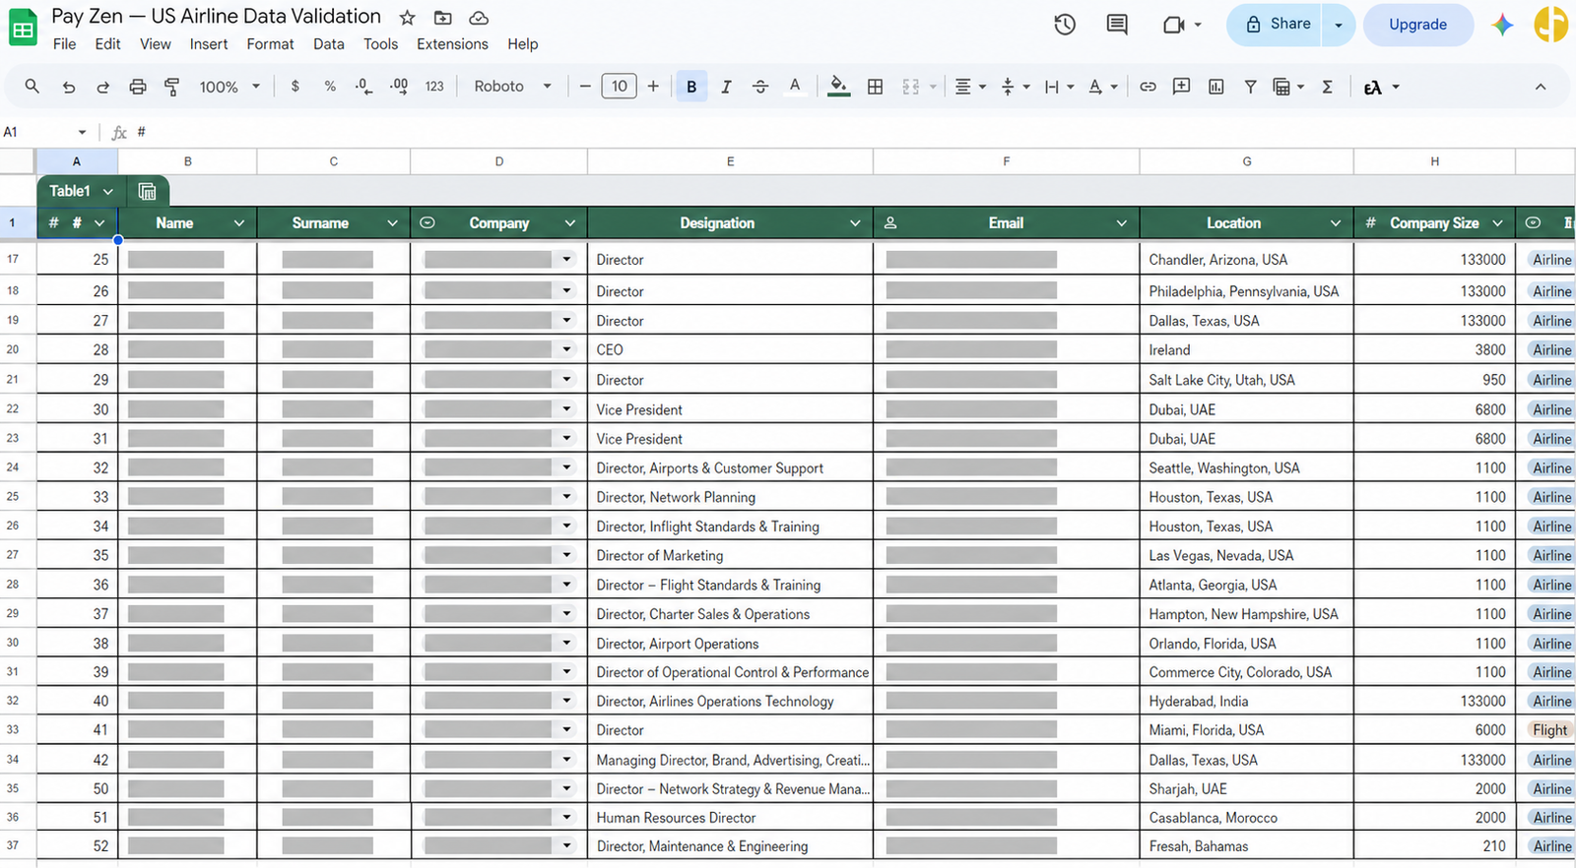Start a video call camera icon
1576x868 pixels.
point(1174,25)
